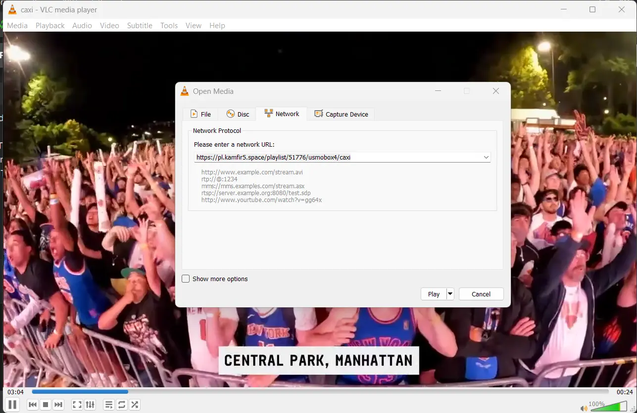Open the Help menu

(217, 25)
